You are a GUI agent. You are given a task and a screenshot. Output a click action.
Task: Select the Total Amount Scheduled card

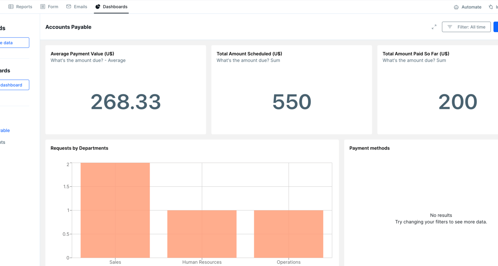pos(292,89)
